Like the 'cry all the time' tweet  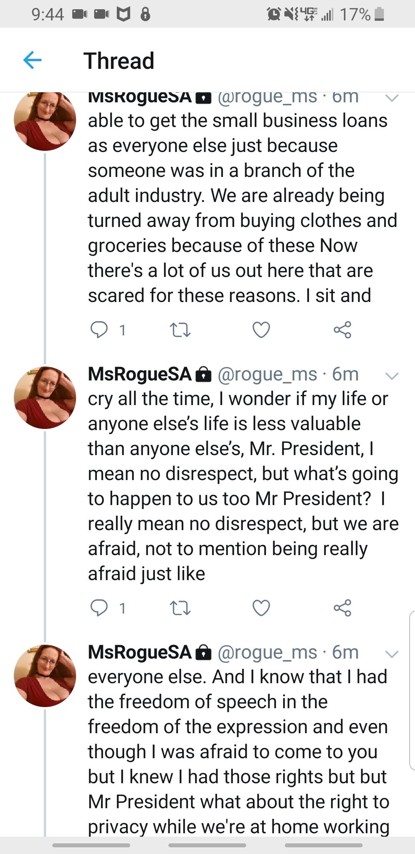[261, 608]
